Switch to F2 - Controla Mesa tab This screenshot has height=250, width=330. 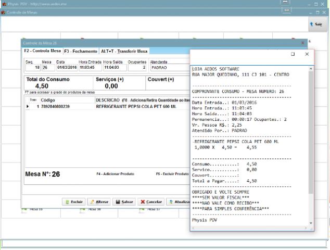tap(43, 51)
